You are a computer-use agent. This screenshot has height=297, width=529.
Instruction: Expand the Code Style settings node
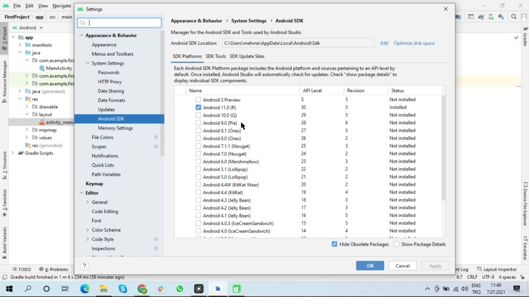88,239
